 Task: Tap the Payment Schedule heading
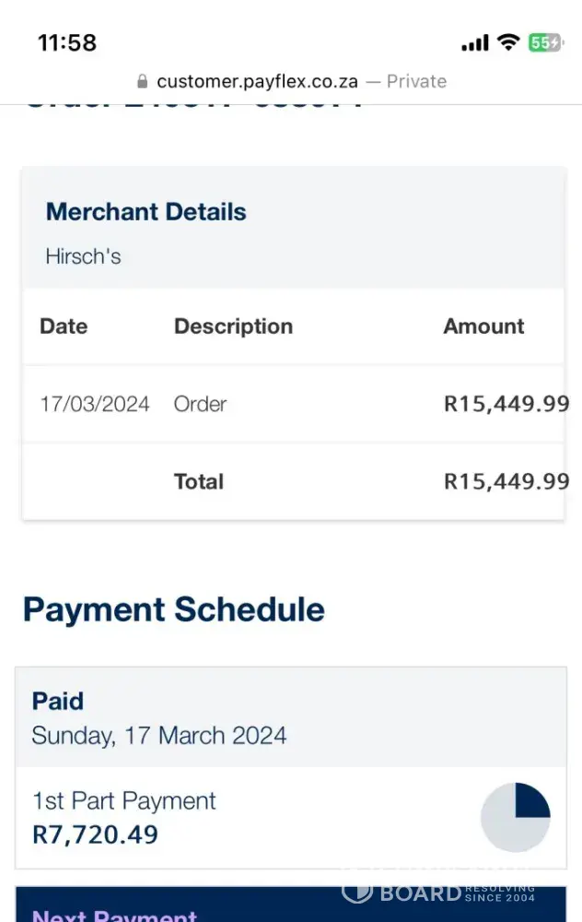[174, 609]
